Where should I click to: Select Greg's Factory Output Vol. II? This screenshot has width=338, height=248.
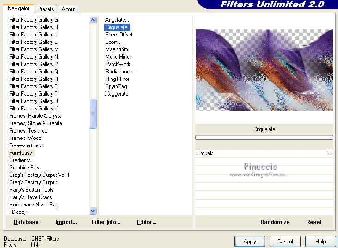[40, 175]
